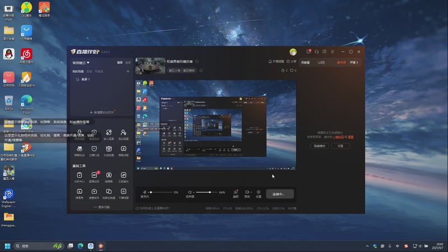448x252 pixels.
Task: Mute the speaker via its icon
Action: (190, 192)
